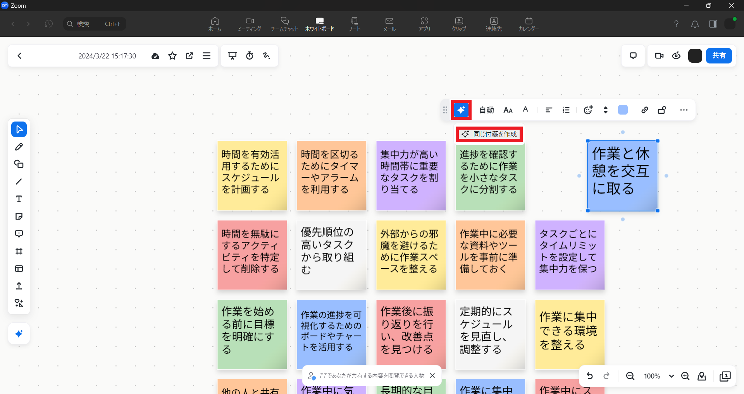Toggle the lock on selected sticky note
The width and height of the screenshot is (744, 394).
(662, 110)
